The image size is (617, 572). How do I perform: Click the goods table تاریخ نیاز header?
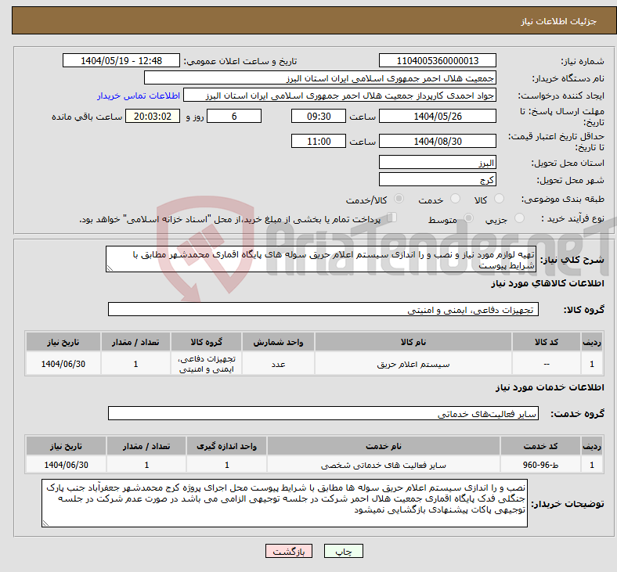pyautogui.click(x=63, y=342)
